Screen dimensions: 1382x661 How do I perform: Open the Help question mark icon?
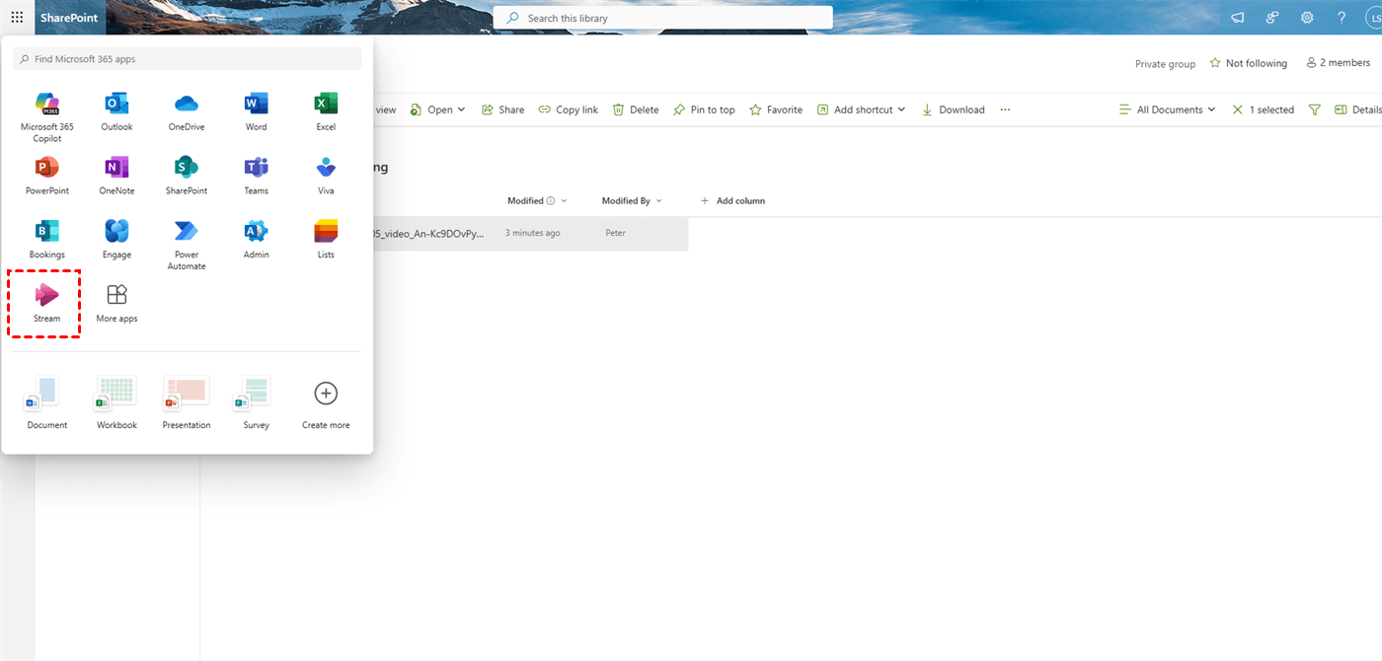[x=1342, y=18]
